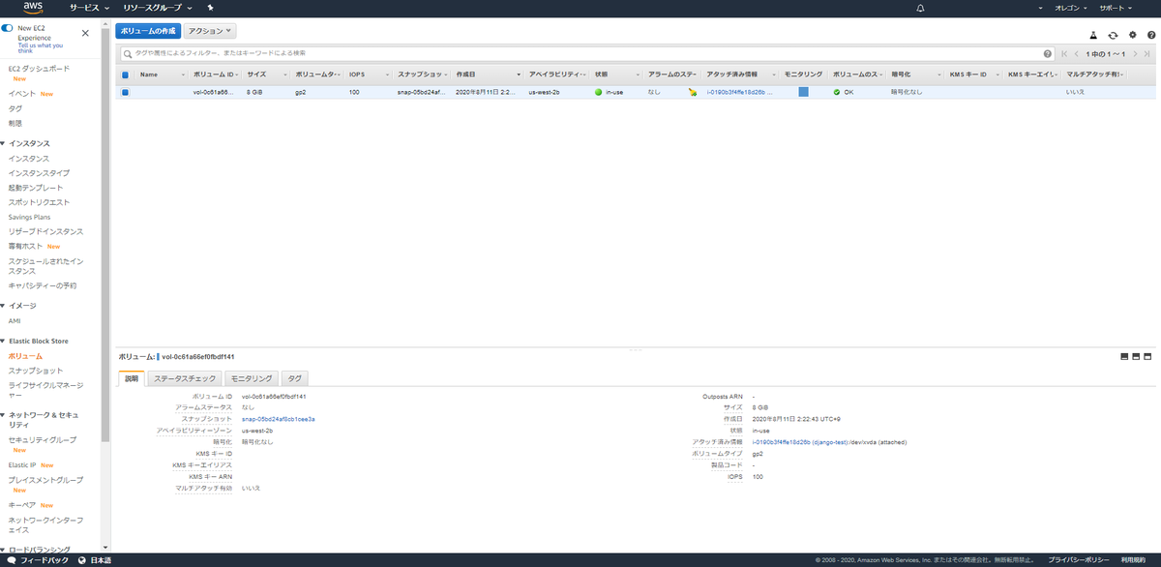
Task: Click the フィードバック speech bubble icon
Action: pos(10,560)
